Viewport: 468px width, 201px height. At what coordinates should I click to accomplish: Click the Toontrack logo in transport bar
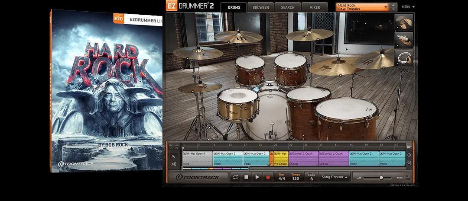[197, 177]
